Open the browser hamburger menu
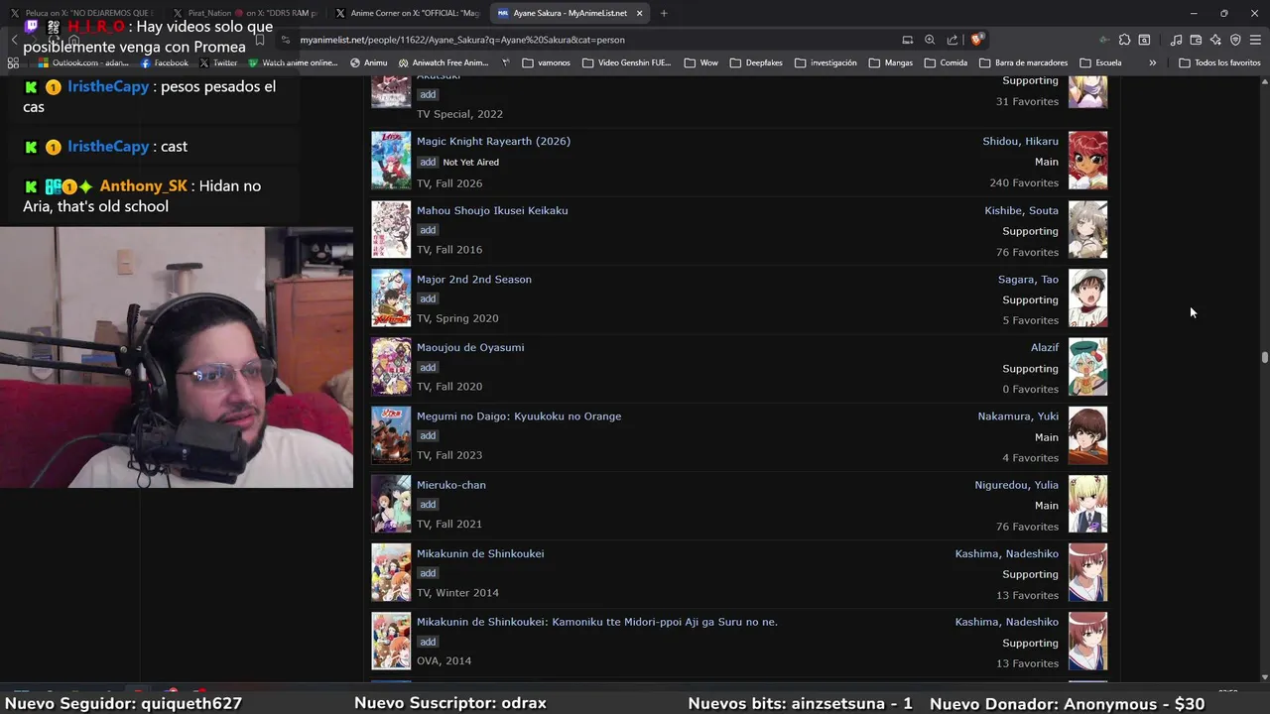1270x714 pixels. pos(1255,40)
